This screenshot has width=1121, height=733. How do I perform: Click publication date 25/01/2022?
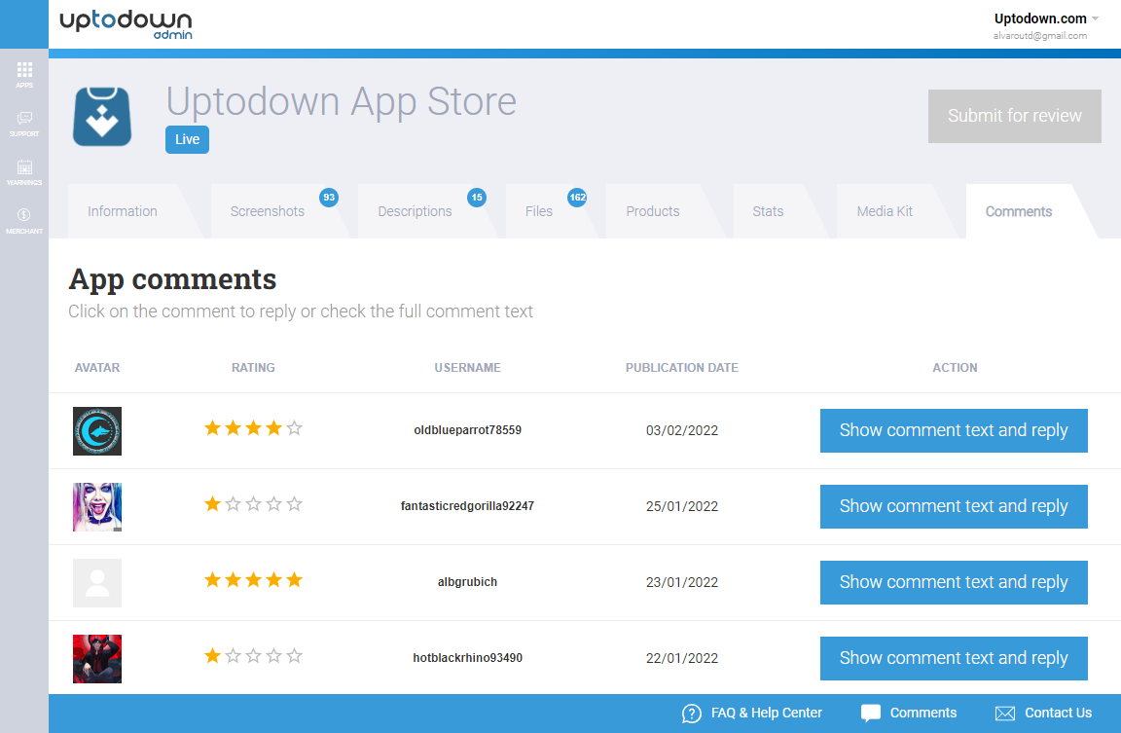click(682, 506)
